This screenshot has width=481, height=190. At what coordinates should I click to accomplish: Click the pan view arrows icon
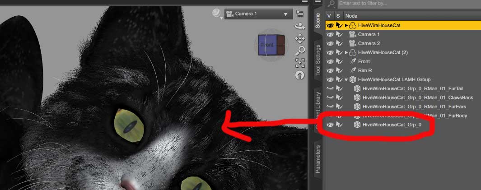click(299, 39)
